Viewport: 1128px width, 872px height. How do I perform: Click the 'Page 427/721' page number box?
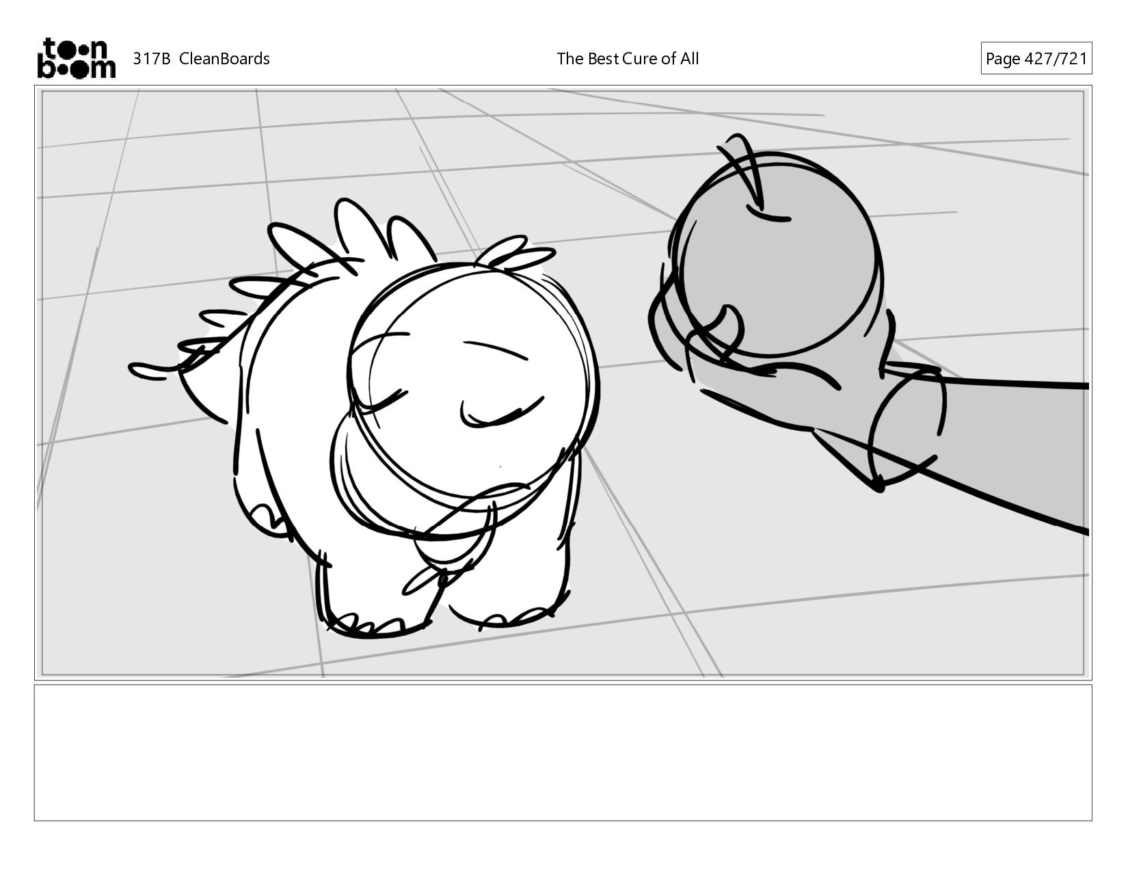[1036, 59]
